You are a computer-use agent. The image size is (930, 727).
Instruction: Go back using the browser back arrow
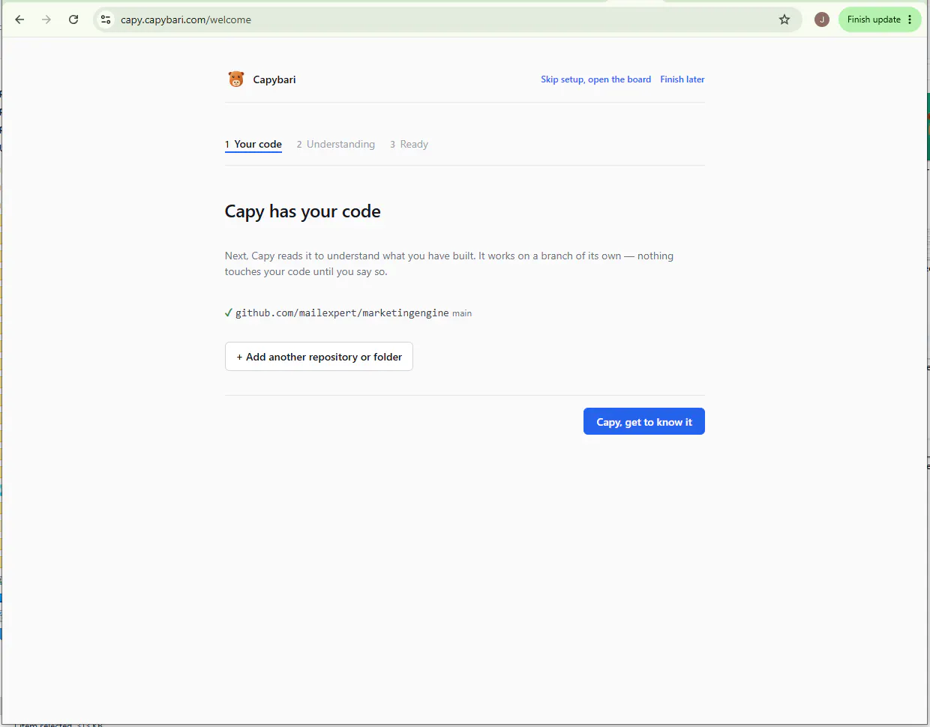point(19,19)
